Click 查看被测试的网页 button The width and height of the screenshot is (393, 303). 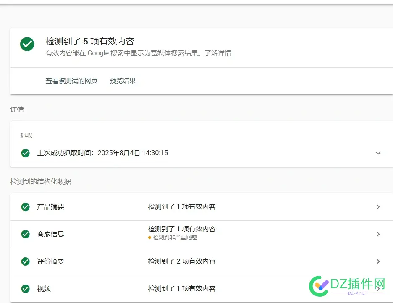point(71,81)
